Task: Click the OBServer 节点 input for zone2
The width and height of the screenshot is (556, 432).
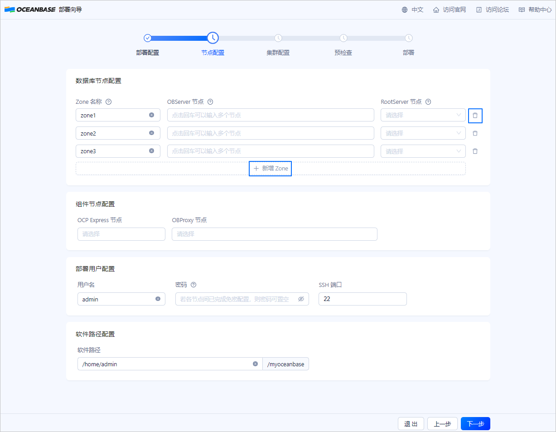Action: [271, 133]
